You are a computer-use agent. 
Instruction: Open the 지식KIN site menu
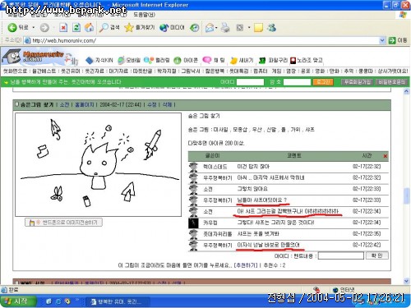pos(99,60)
